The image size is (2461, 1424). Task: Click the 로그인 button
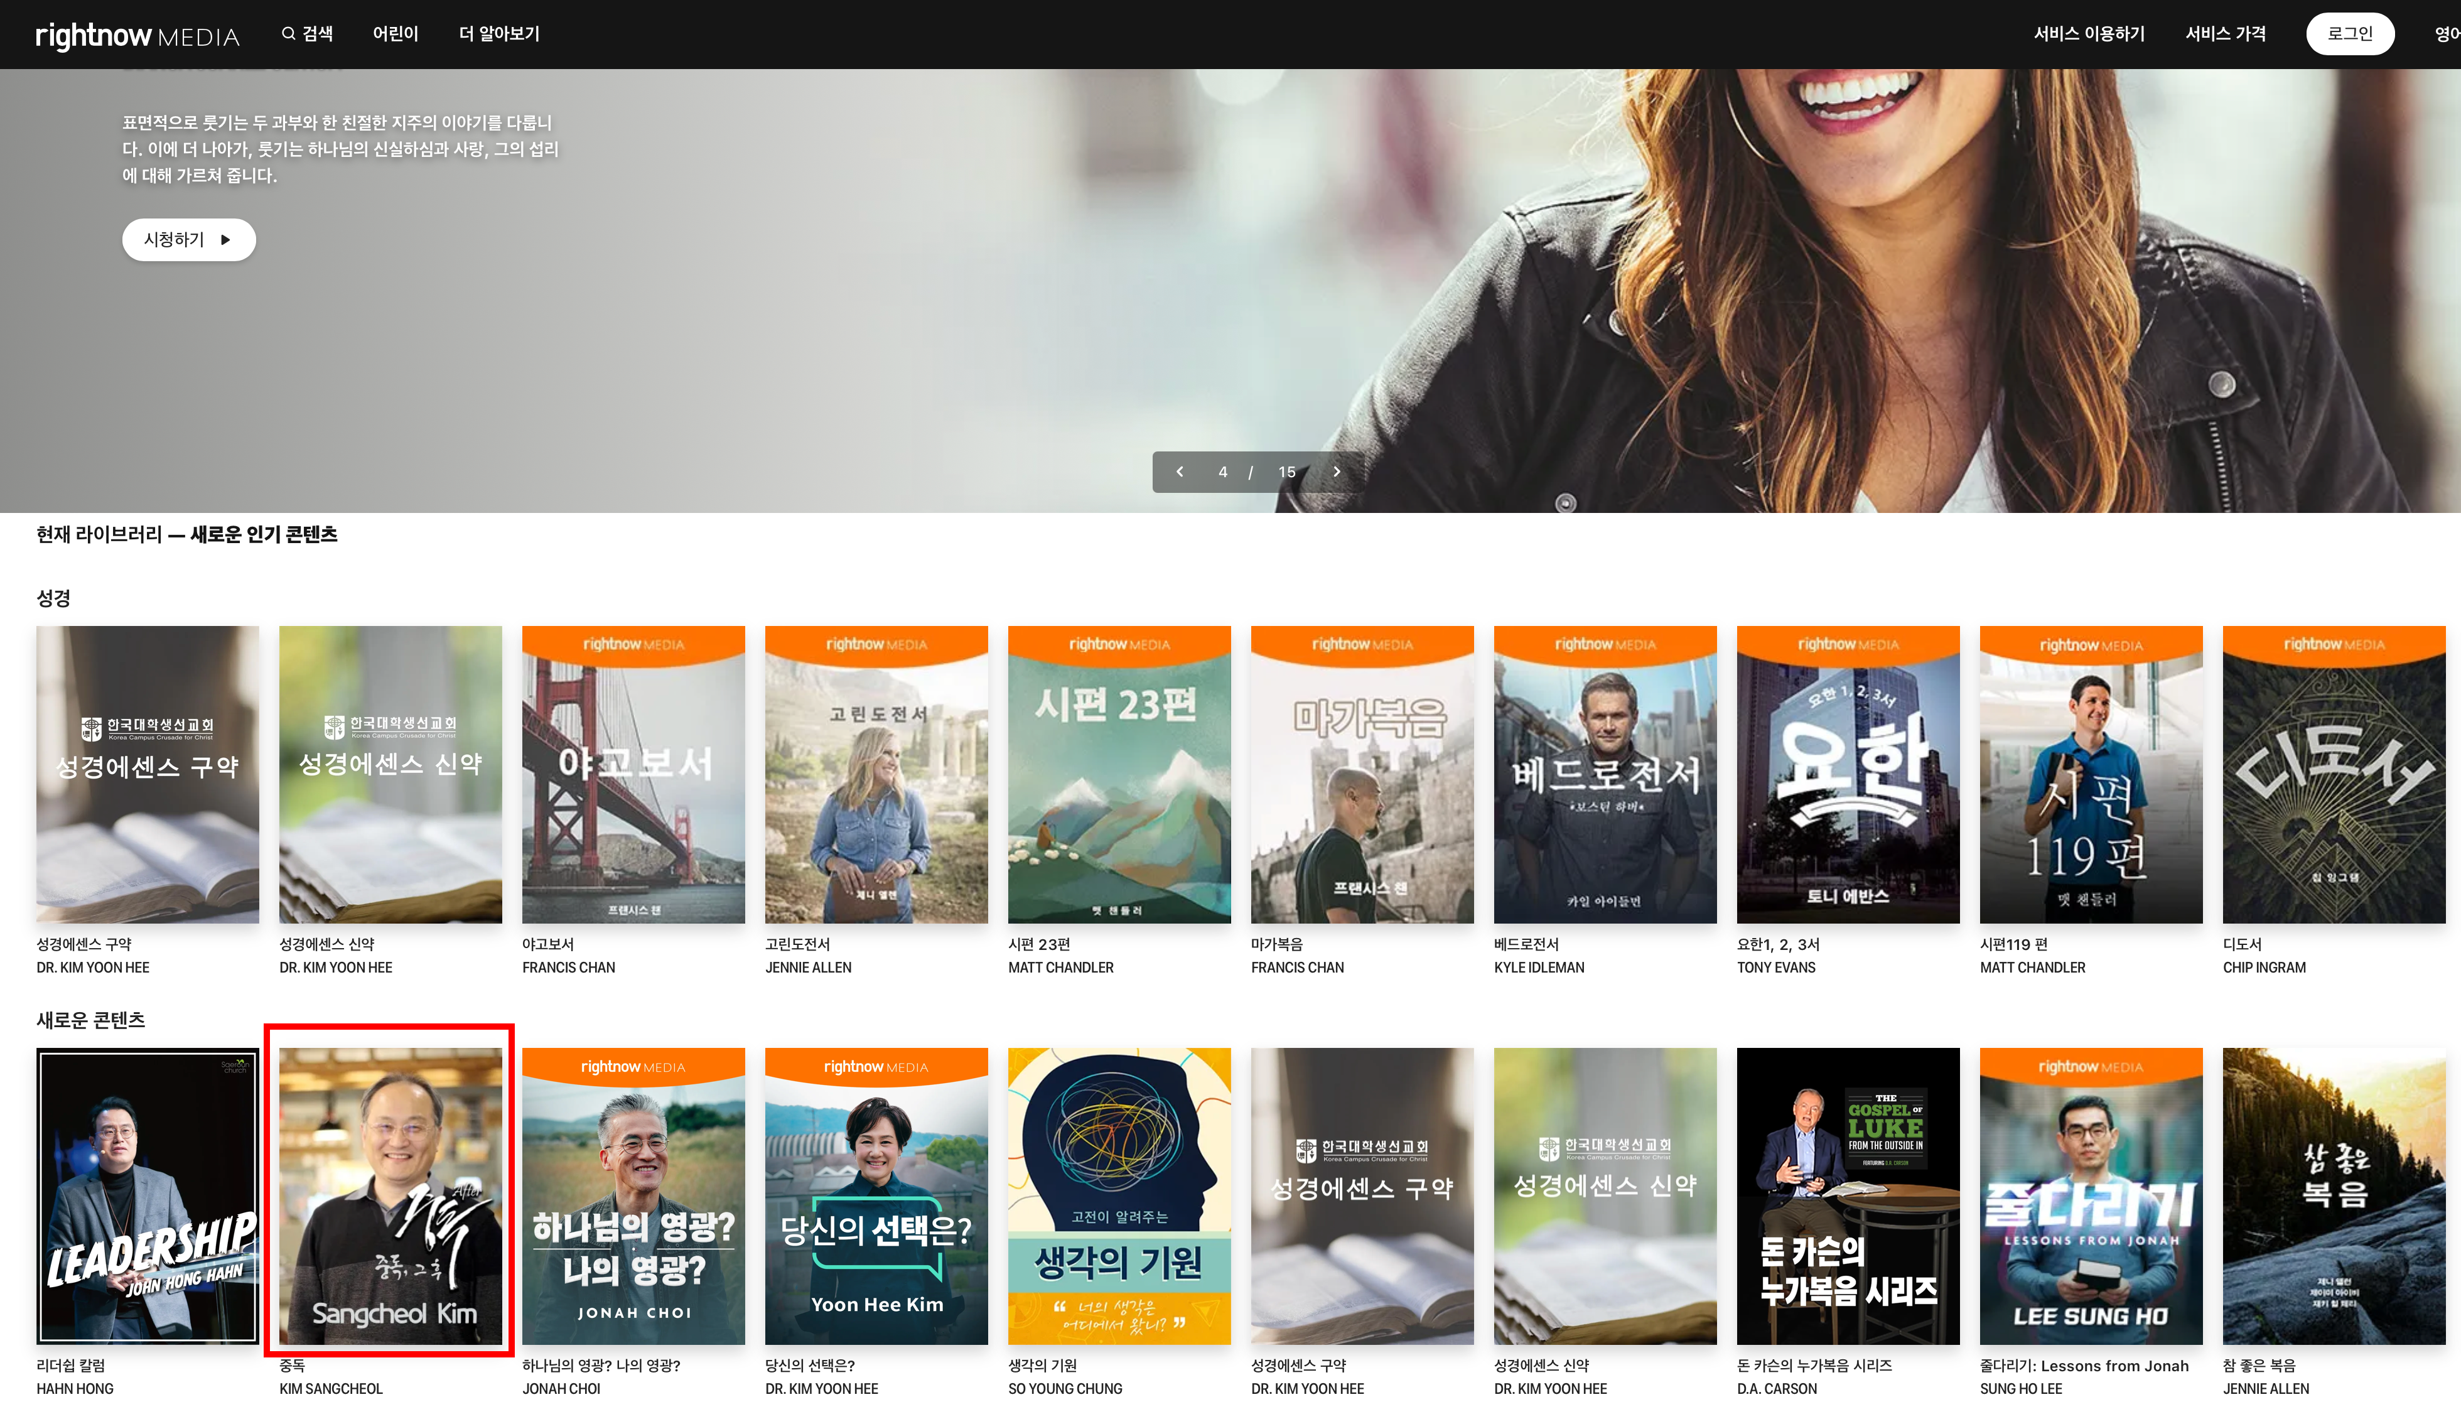[2350, 34]
